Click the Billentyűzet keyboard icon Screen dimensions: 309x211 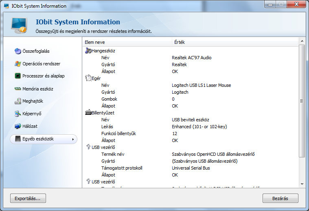point(88,112)
